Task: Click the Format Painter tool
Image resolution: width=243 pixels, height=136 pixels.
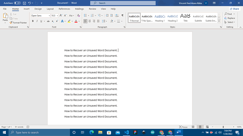Action: point(18,23)
